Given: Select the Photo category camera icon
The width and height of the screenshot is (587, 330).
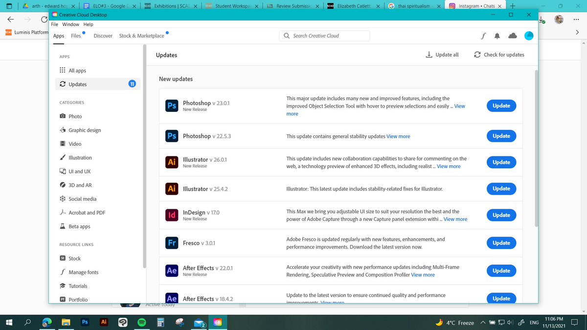Looking at the screenshot, I should [x=63, y=116].
